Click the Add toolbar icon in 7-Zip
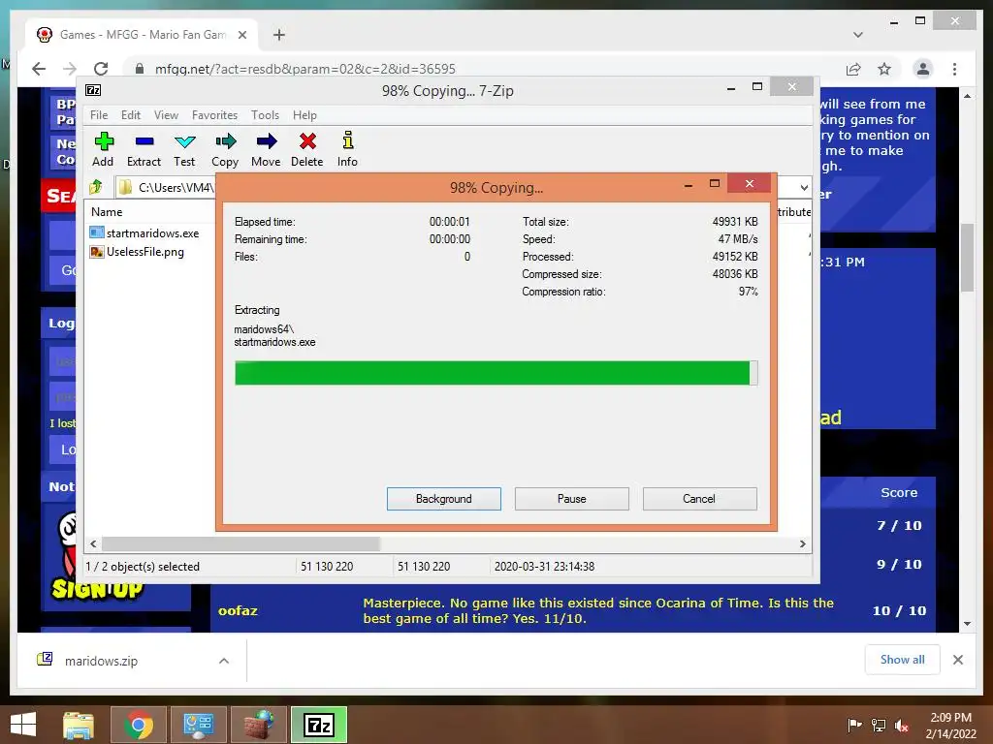This screenshot has height=744, width=993. click(103, 149)
